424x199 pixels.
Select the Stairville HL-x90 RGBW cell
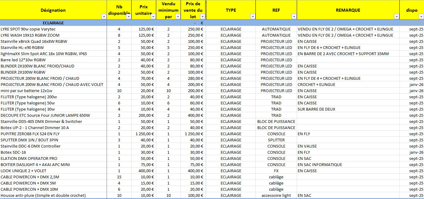[53, 47]
